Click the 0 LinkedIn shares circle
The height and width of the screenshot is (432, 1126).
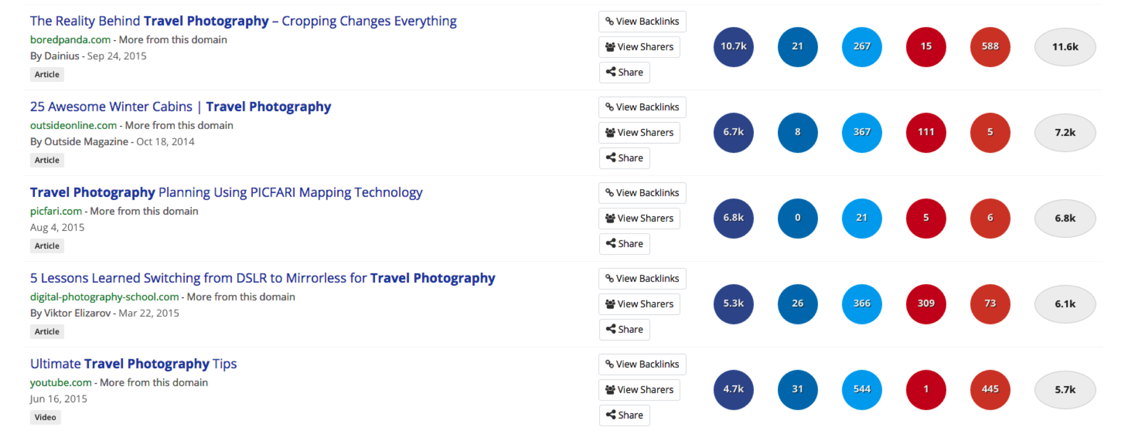click(797, 218)
